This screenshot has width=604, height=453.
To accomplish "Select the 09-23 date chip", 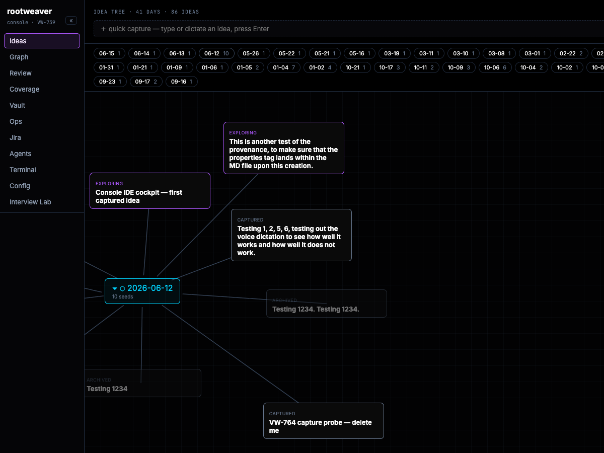I will 110,82.
